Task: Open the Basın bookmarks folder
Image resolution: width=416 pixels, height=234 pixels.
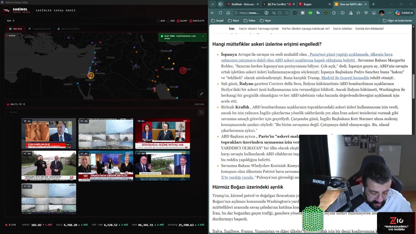Action: [234, 20]
